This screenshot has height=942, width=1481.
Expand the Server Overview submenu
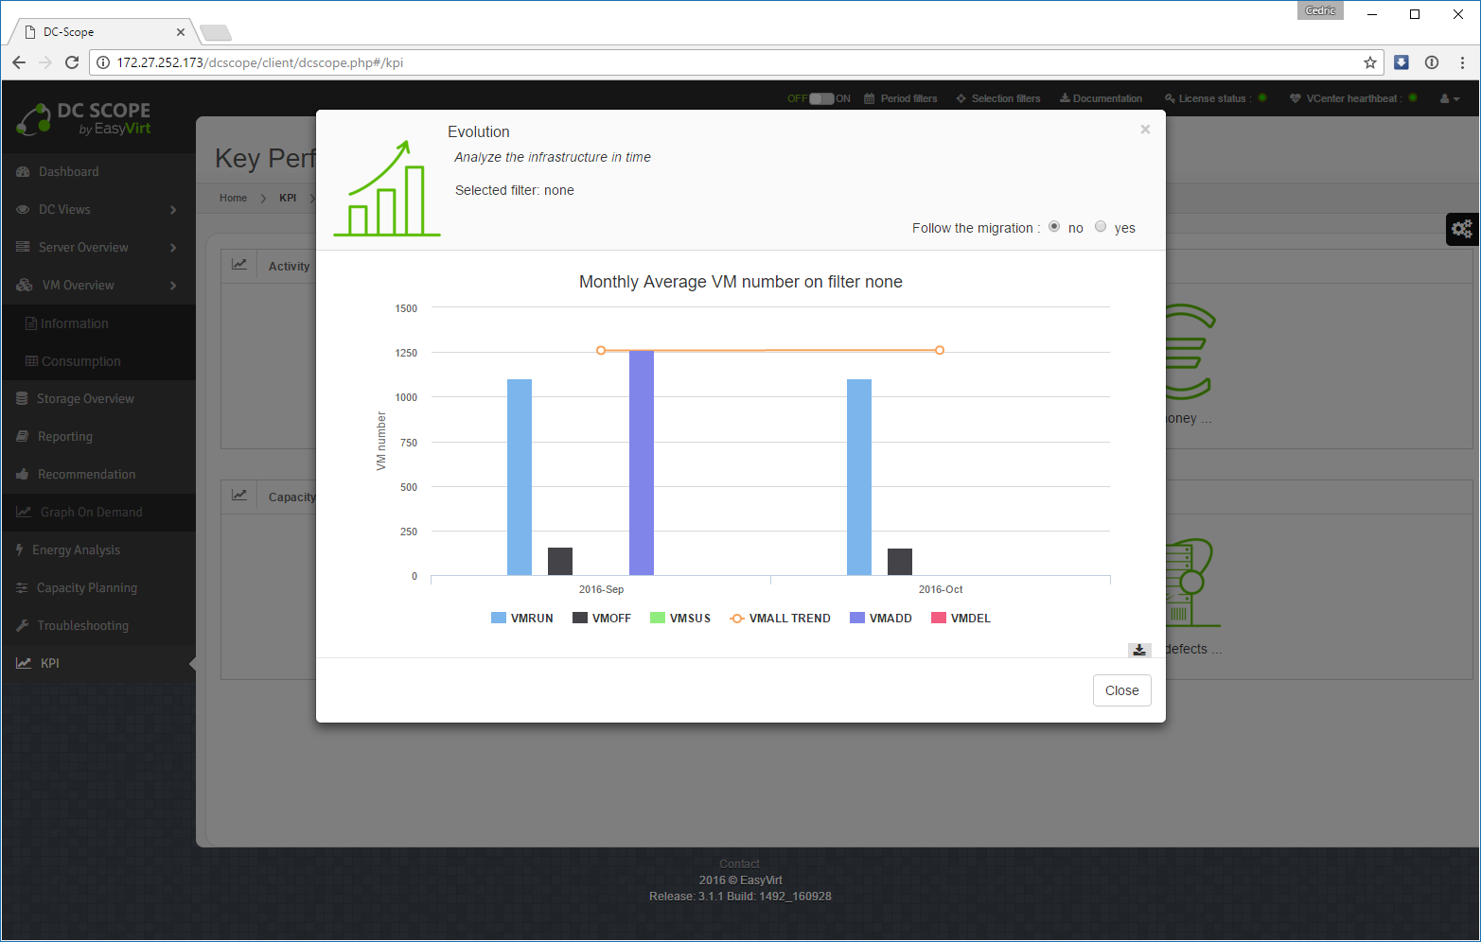(x=173, y=248)
